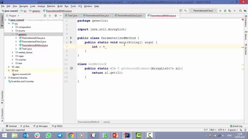Click the UTF-8 encoding in status bar
This screenshot has width=248, height=139.
222,130
